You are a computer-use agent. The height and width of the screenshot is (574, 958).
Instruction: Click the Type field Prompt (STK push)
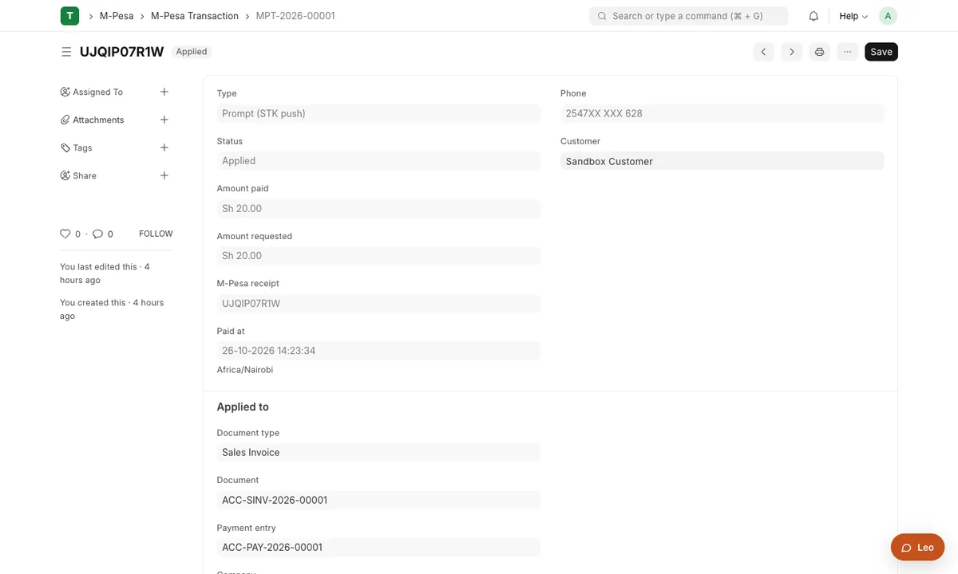pyautogui.click(x=378, y=113)
